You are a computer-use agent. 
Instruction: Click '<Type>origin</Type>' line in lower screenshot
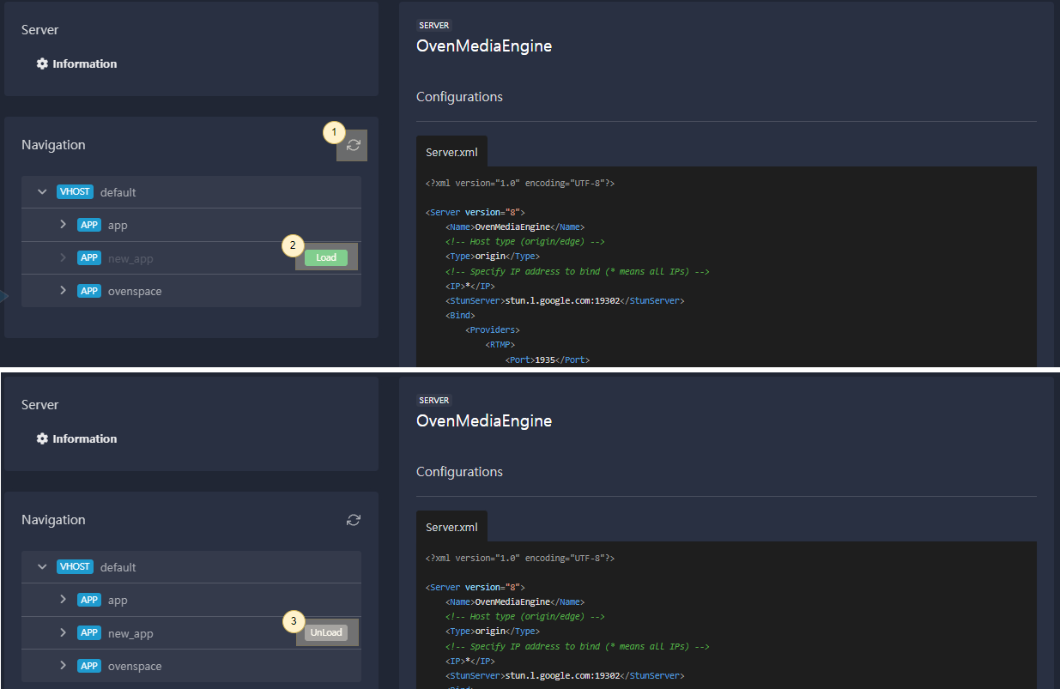click(493, 631)
